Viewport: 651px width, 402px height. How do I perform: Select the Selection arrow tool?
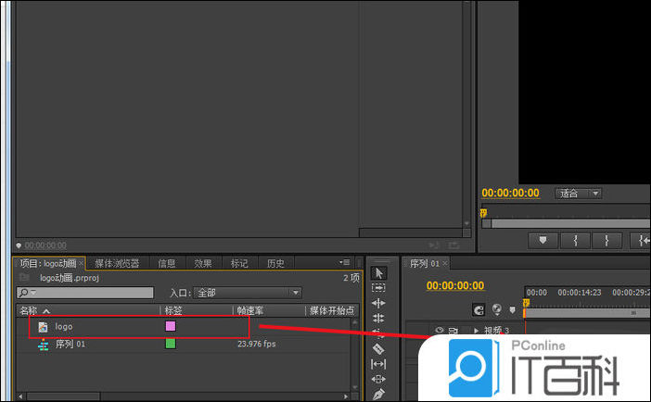tap(378, 273)
